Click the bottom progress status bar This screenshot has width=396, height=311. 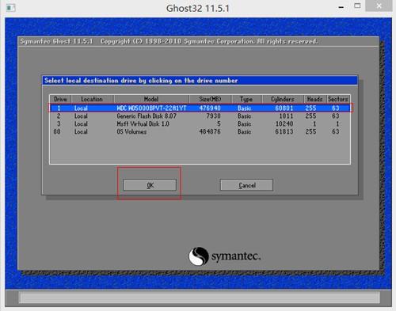tap(200, 298)
